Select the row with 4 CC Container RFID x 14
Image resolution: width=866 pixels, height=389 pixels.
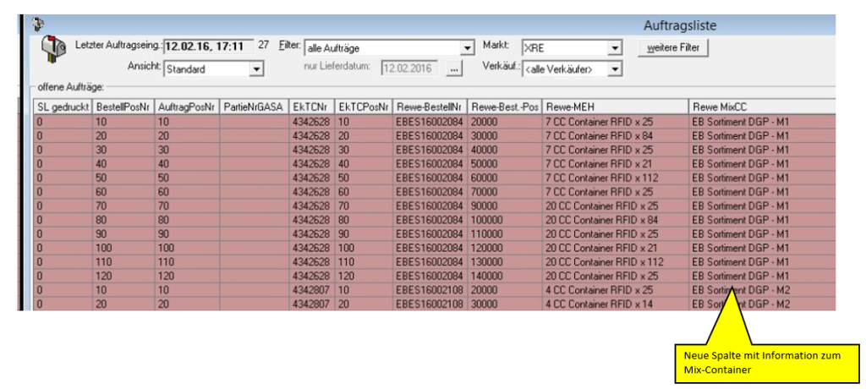pyautogui.click(x=615, y=304)
